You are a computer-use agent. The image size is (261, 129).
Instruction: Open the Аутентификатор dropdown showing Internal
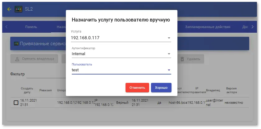click(121, 54)
